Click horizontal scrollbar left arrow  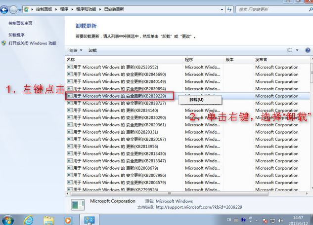pyautogui.click(x=67, y=193)
